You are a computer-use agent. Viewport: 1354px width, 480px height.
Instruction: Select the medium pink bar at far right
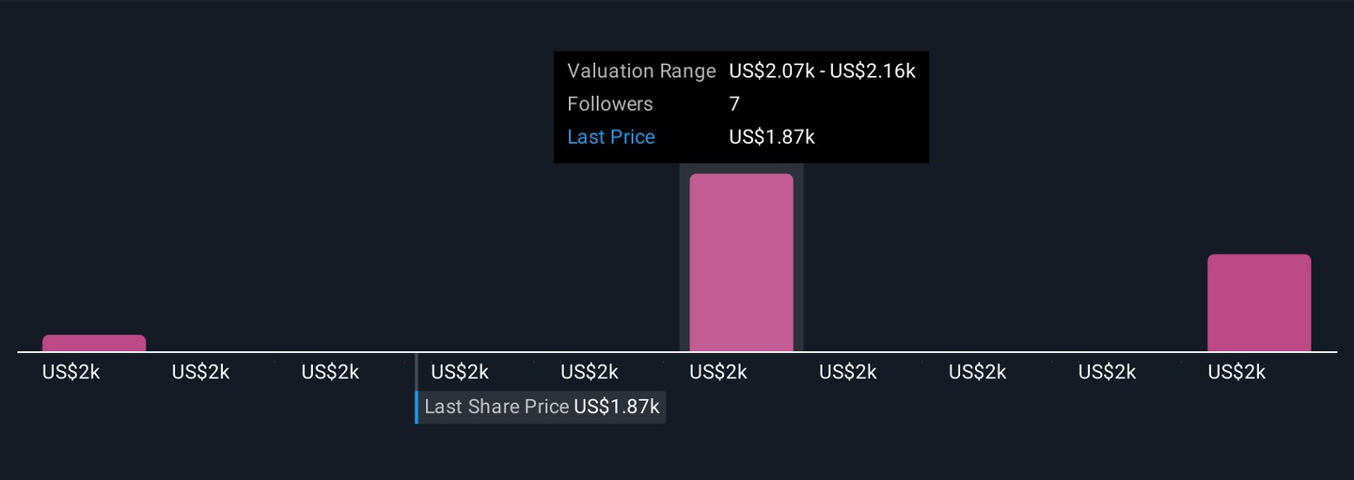pos(1258,303)
